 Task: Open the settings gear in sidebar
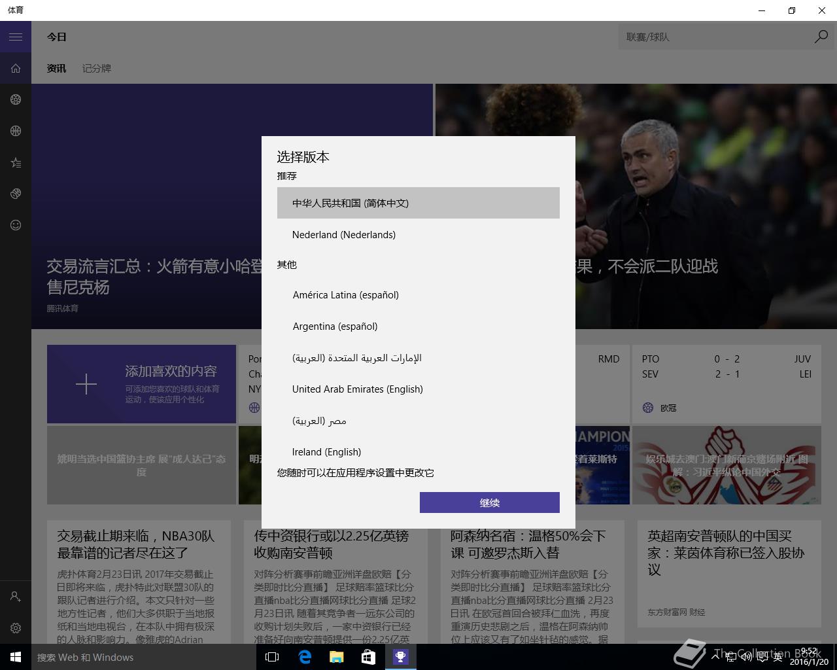click(16, 628)
